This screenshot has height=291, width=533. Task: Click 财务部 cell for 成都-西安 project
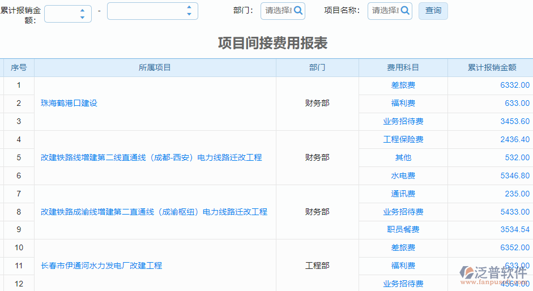[317, 158]
